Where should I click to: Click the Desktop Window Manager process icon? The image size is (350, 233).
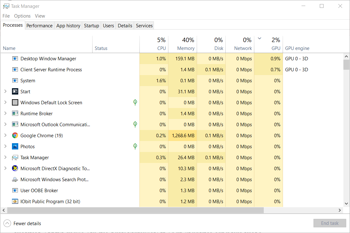15,59
